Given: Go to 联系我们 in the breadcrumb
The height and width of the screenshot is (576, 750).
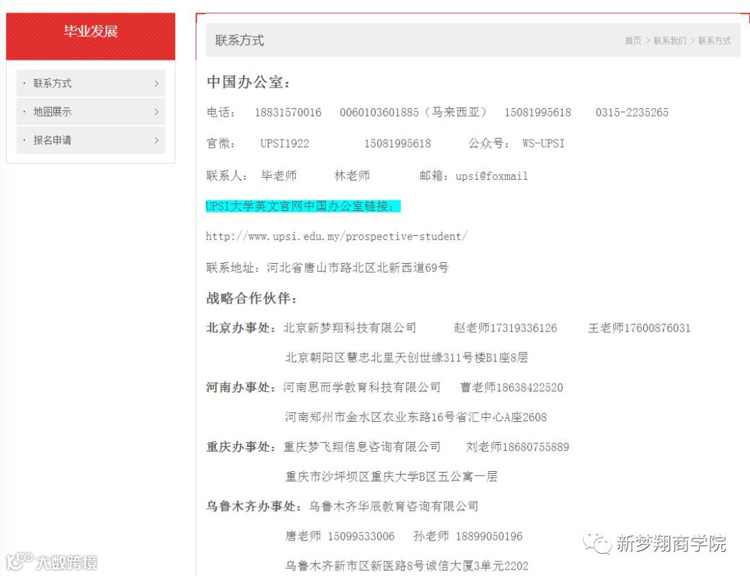Looking at the screenshot, I should coord(669,41).
